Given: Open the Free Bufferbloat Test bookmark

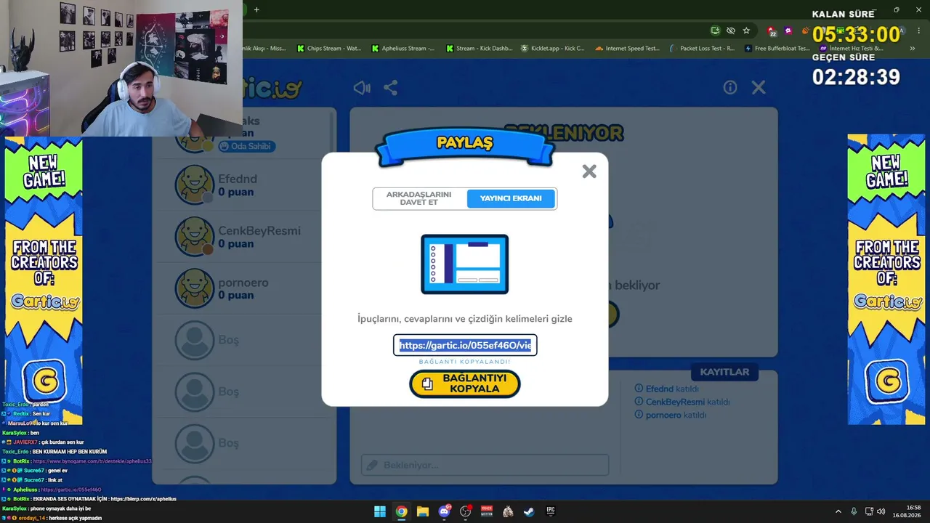Looking at the screenshot, I should click(777, 49).
